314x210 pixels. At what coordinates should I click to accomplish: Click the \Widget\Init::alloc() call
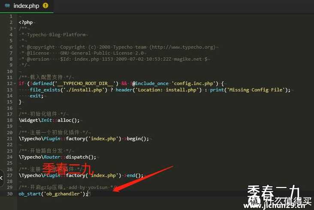49,120
